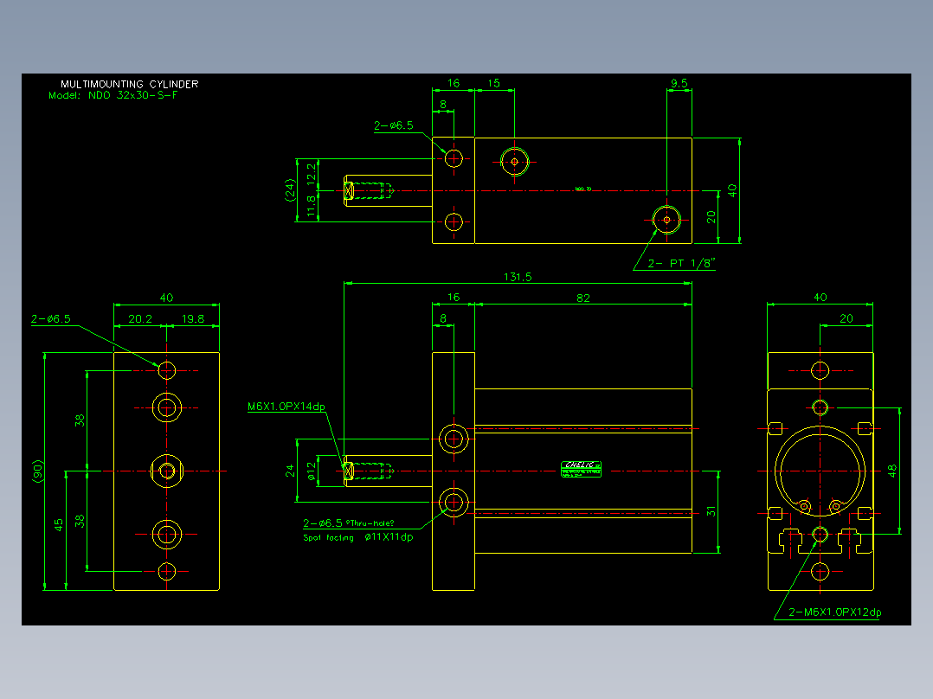Select the 40 width dimension in right view
This screenshot has height=699, width=933.
pyautogui.click(x=820, y=298)
